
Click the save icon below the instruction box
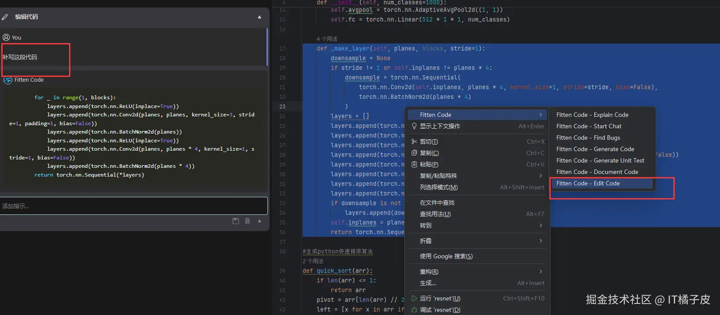[x=236, y=221]
